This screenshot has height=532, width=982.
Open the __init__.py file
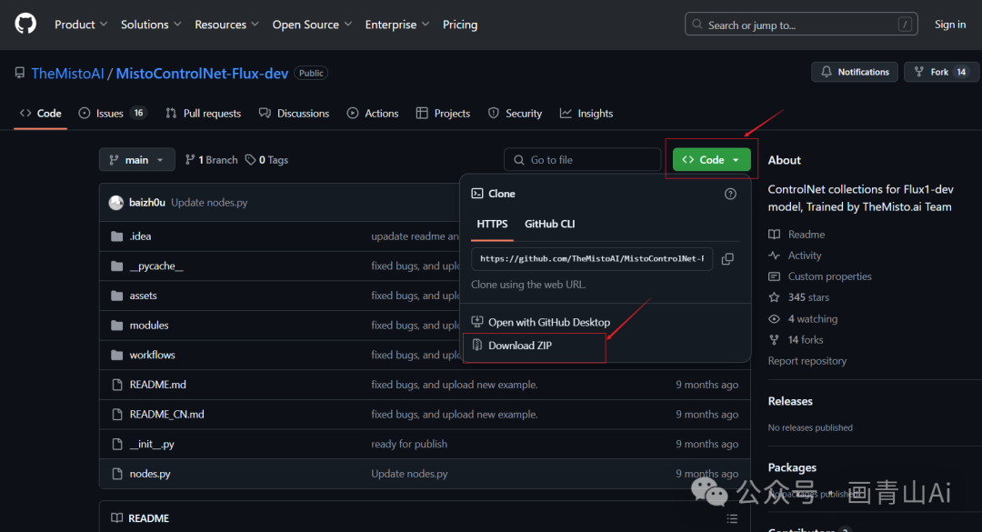pos(152,444)
